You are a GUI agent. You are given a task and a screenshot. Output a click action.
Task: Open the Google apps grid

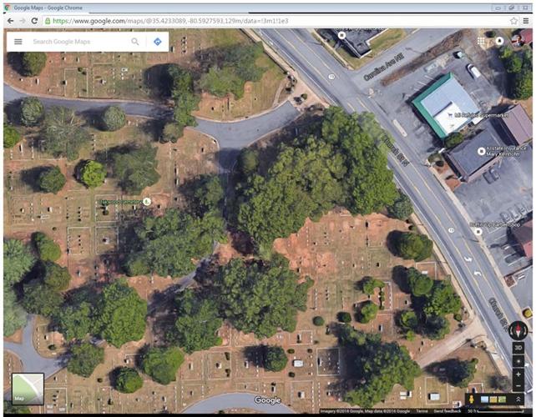[481, 42]
